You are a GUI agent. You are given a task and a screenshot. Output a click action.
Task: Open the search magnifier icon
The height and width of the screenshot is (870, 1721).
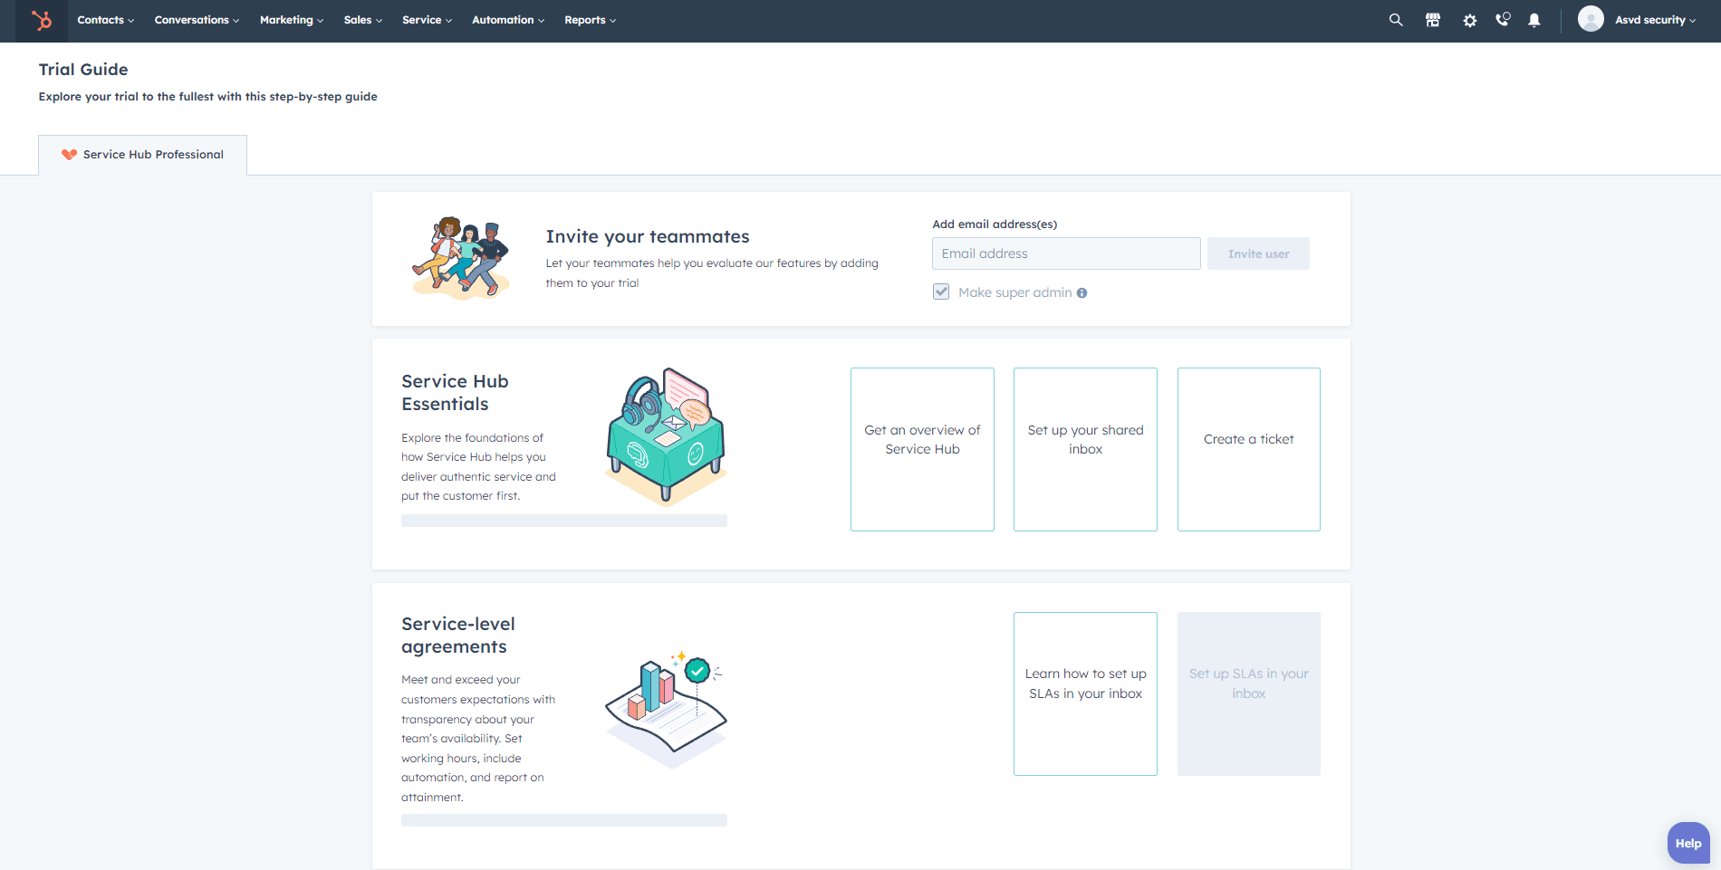click(1396, 20)
